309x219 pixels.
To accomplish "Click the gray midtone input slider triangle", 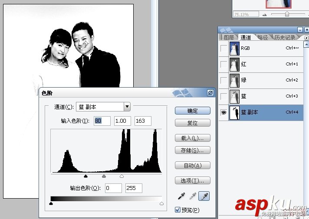I will click(x=104, y=176).
